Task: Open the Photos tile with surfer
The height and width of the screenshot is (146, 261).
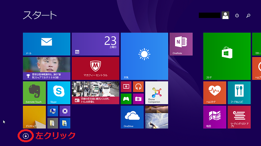Action: pyautogui.click(x=157, y=117)
